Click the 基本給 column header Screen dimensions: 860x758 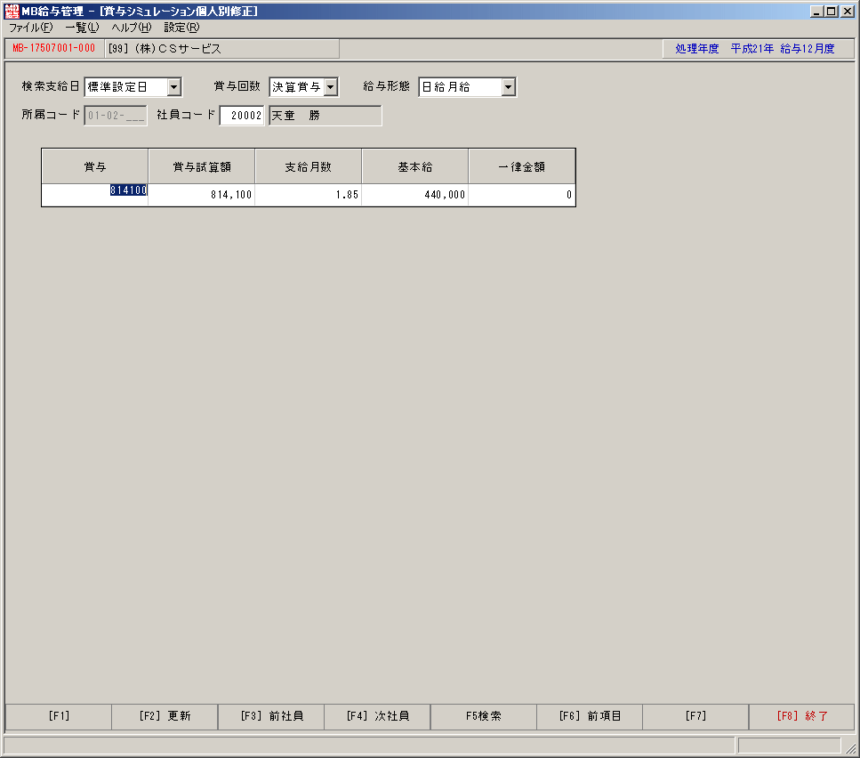(414, 166)
